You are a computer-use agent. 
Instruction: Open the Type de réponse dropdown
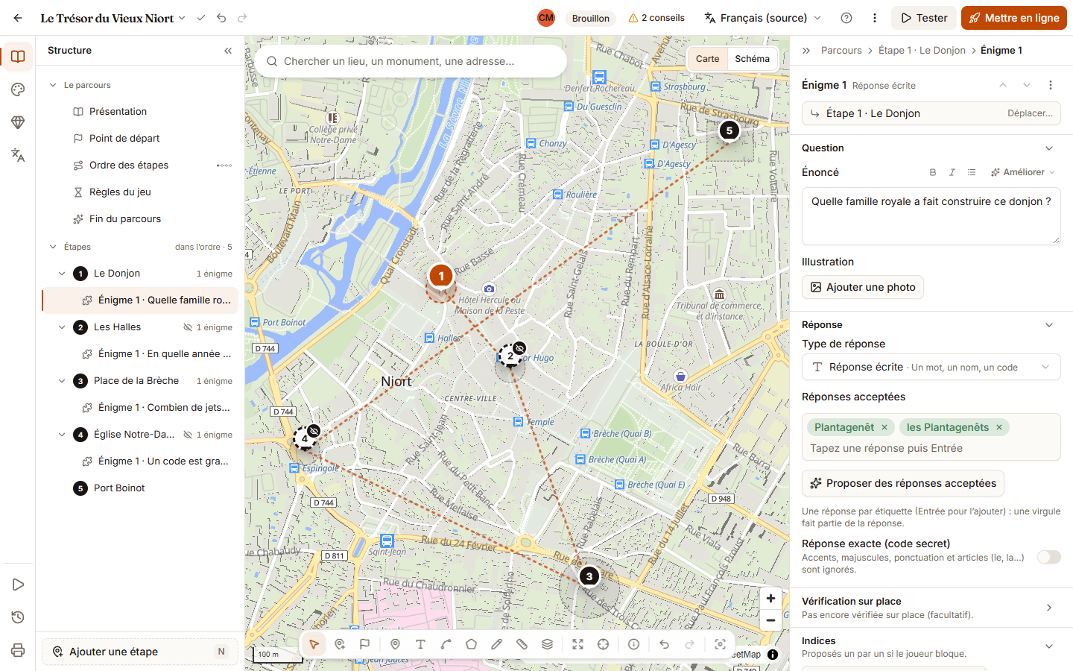[x=931, y=367]
